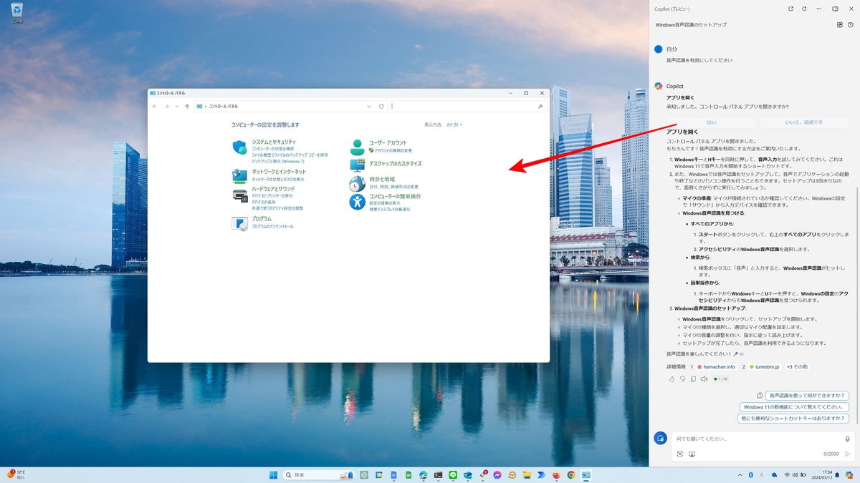The width and height of the screenshot is (860, 483).
Task: Select suggestion 音声認識を使って何ができますか？
Action: click(807, 396)
